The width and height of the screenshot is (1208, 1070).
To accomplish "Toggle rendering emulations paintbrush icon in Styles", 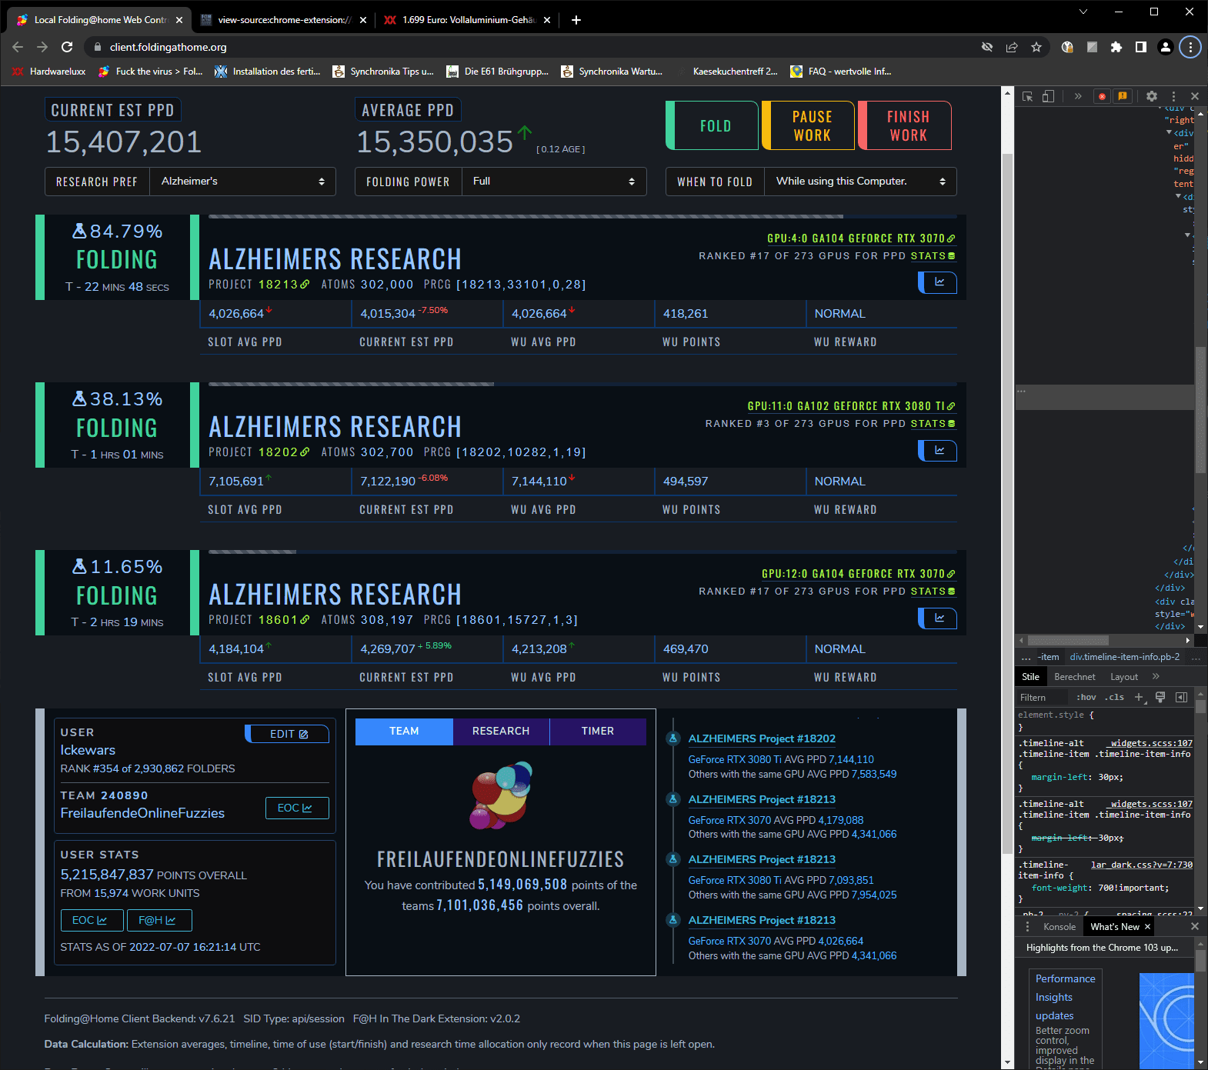I will click(1160, 697).
